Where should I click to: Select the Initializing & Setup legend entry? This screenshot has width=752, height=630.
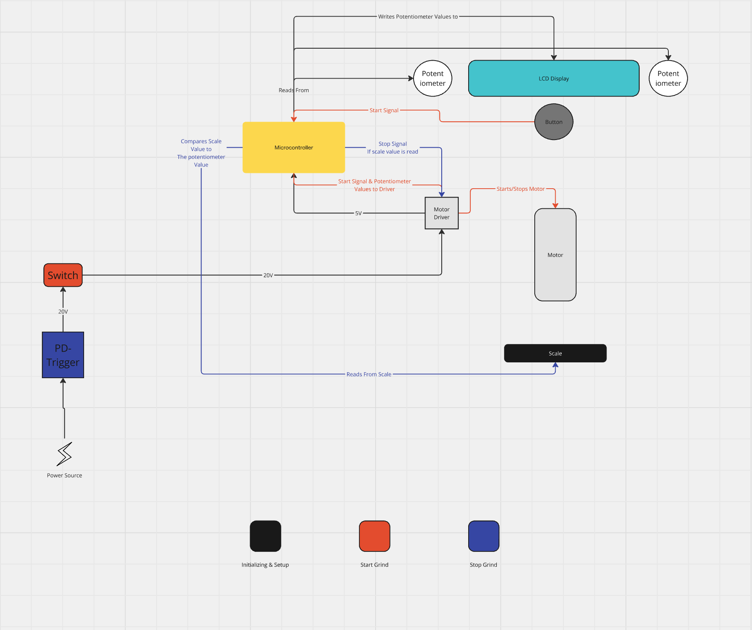coord(265,564)
